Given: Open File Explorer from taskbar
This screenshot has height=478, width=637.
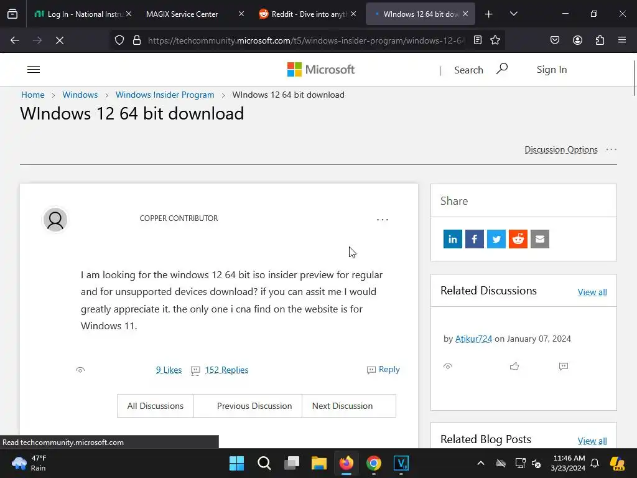Looking at the screenshot, I should pyautogui.click(x=319, y=463).
